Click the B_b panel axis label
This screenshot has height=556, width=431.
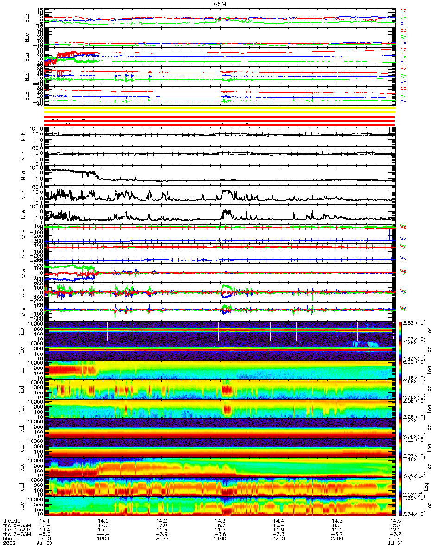tap(27, 18)
